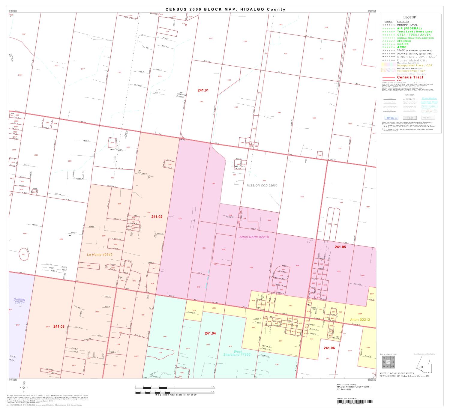Click 'Trust Land / Home Land' legend entry
450x412 pixels.
point(415,31)
